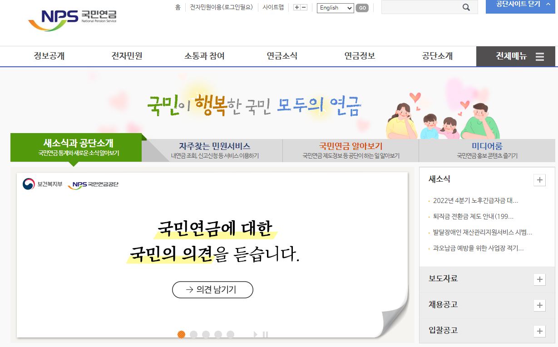
Task: Open the English language dropdown
Action: (x=335, y=8)
